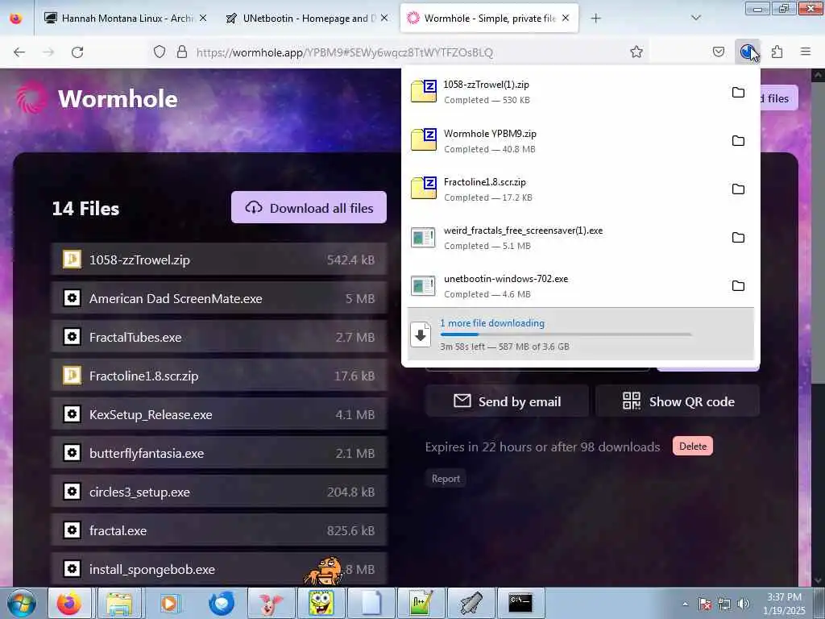Download 1058-zzTrowel.zip from file list
Viewport: 825px width, 619px height.
pyautogui.click(x=219, y=260)
